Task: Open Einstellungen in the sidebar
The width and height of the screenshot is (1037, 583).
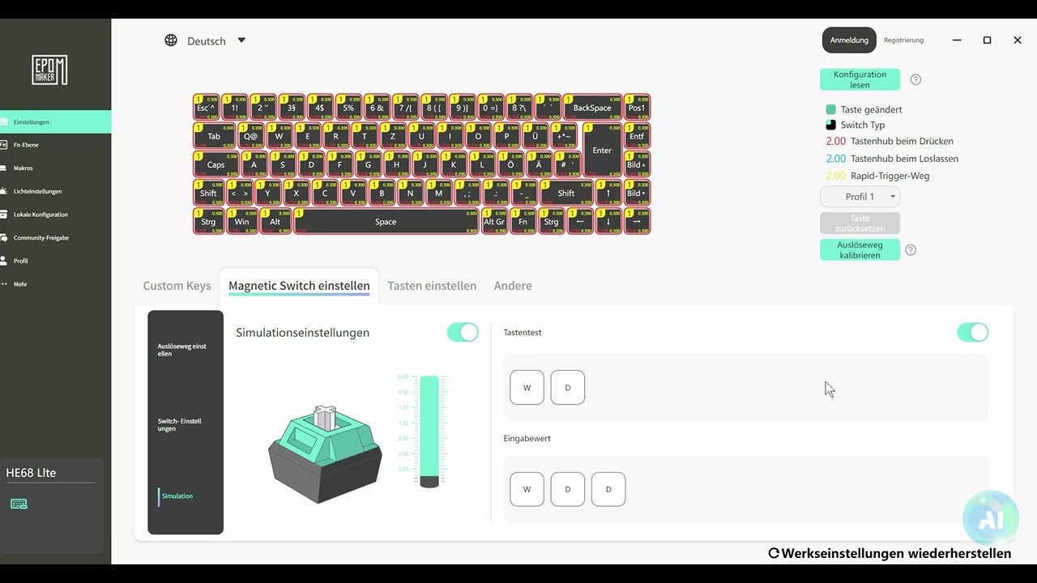Action: click(x=55, y=121)
